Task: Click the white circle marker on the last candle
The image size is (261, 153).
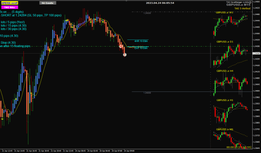Action: coord(125,55)
